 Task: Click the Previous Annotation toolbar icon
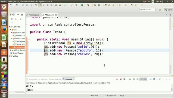click(126, 5)
